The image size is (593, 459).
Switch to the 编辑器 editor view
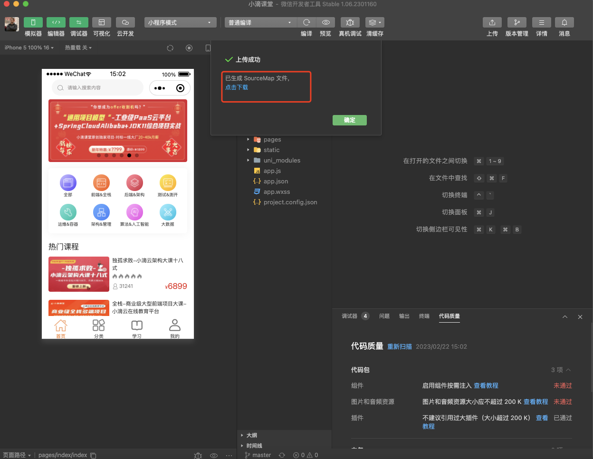coord(56,26)
